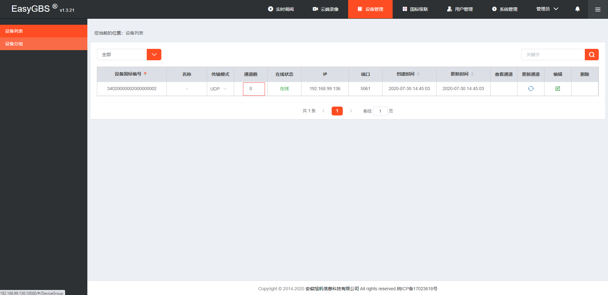The height and width of the screenshot is (295, 608).
Task: Click the refresh channel icon in row
Action: click(531, 88)
